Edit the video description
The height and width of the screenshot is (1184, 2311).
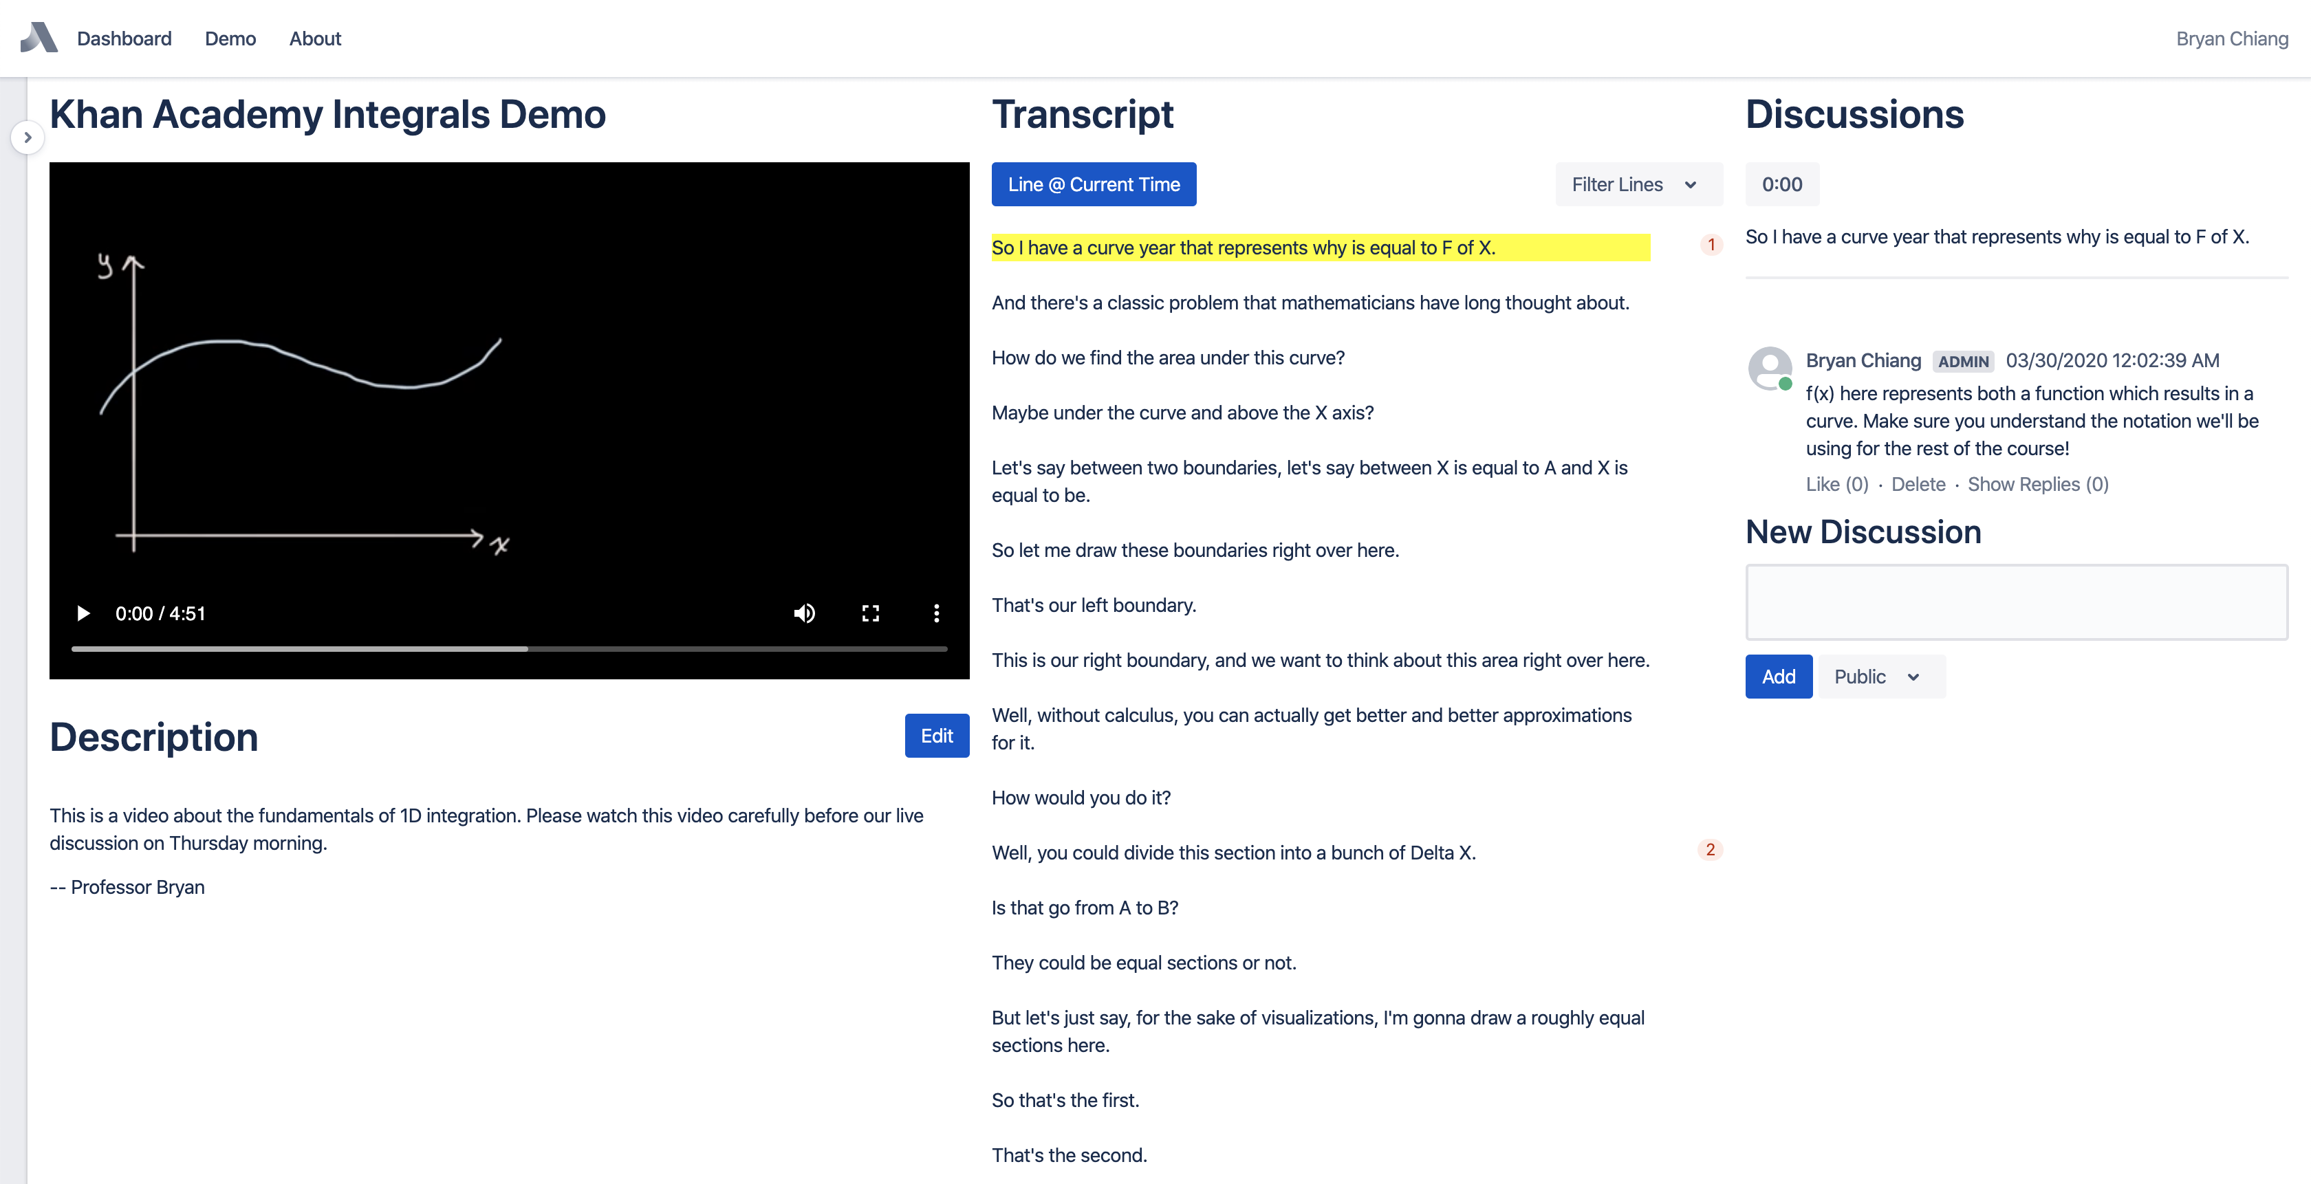pos(935,736)
